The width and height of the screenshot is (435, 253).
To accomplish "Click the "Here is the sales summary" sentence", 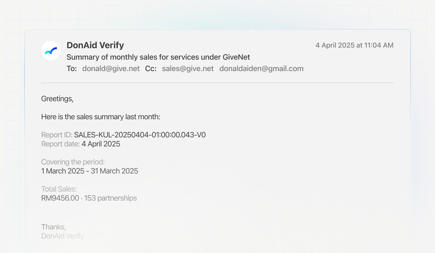I will [101, 117].
